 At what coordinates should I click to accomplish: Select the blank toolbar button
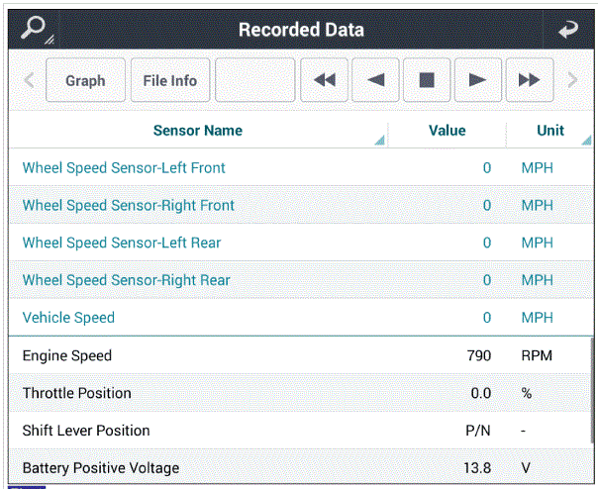(x=254, y=80)
